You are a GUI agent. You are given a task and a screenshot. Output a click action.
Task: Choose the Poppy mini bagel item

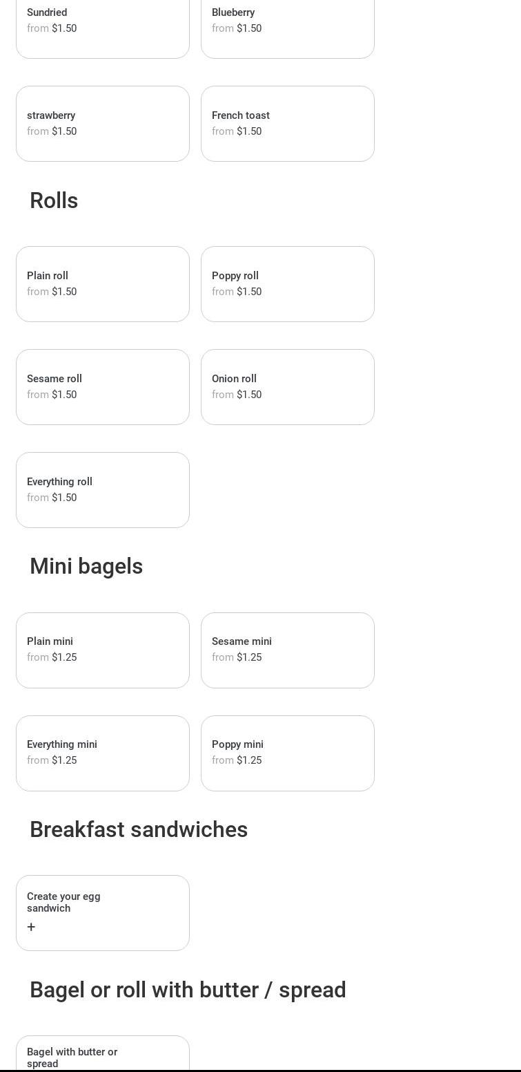pos(287,753)
